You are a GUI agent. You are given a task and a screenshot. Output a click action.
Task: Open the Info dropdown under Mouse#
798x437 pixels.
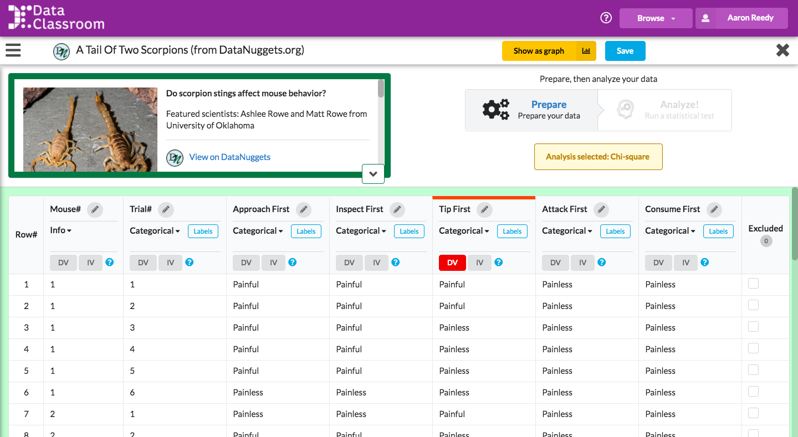pyautogui.click(x=60, y=230)
